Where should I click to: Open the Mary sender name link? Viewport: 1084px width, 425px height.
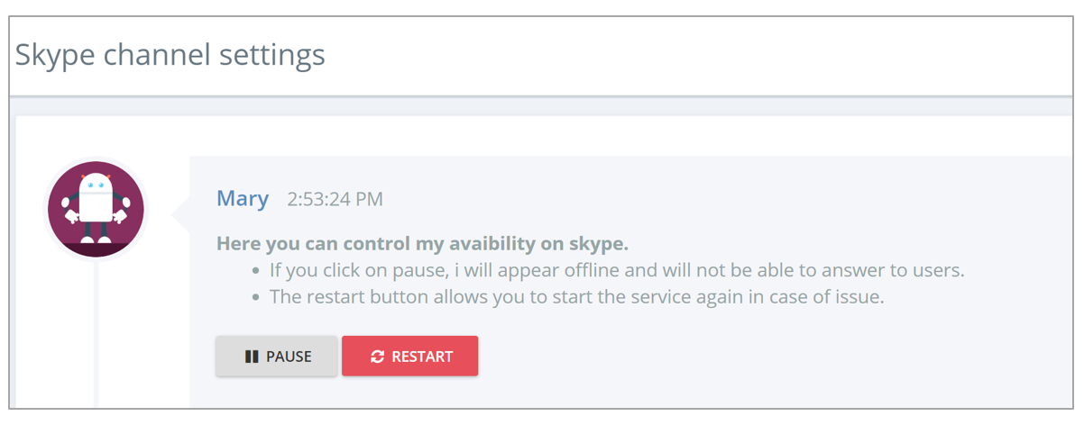[243, 198]
